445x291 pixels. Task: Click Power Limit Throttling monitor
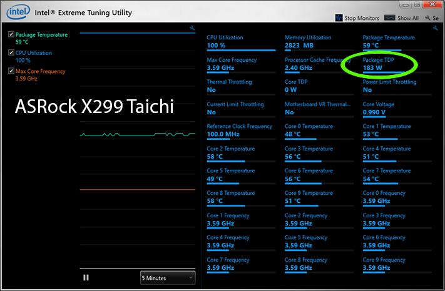[397, 87]
